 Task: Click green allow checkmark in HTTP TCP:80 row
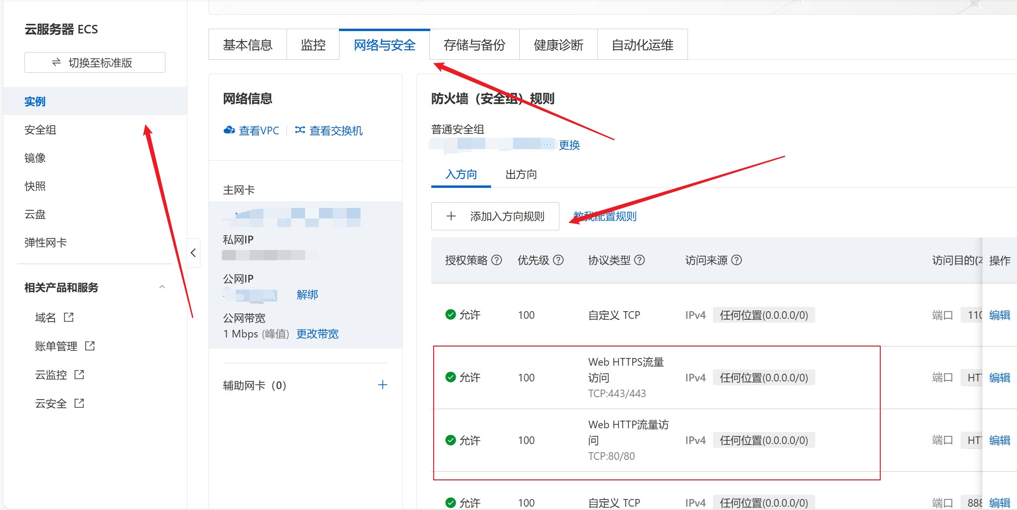coord(450,440)
